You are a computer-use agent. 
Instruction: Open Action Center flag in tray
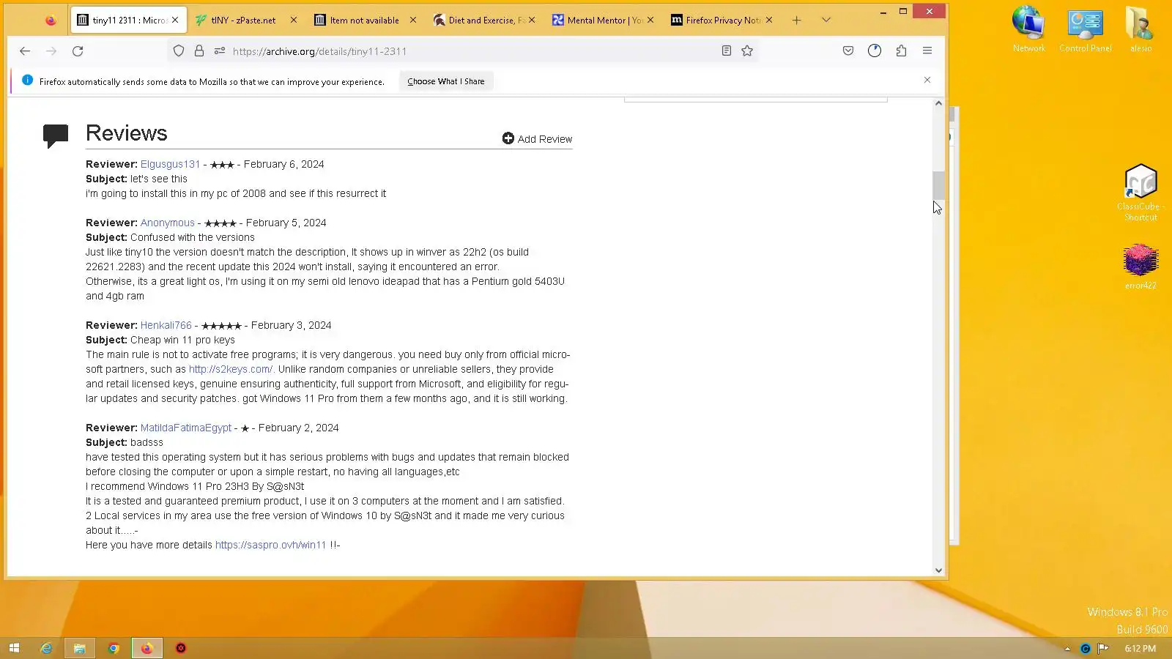tap(1102, 649)
